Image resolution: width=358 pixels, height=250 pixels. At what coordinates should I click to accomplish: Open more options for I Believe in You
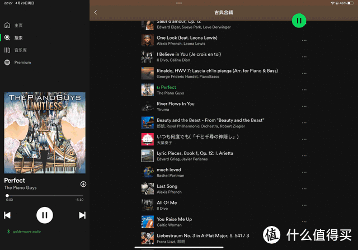tap(304, 57)
